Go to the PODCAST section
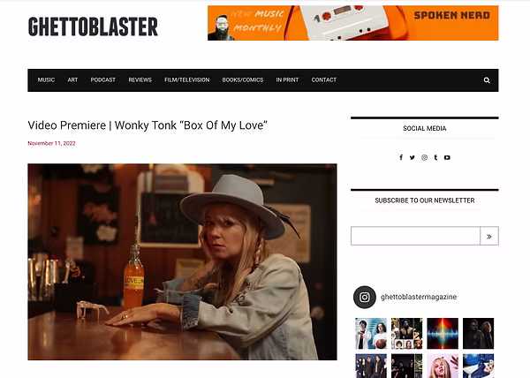The width and height of the screenshot is (530, 378). point(103,79)
